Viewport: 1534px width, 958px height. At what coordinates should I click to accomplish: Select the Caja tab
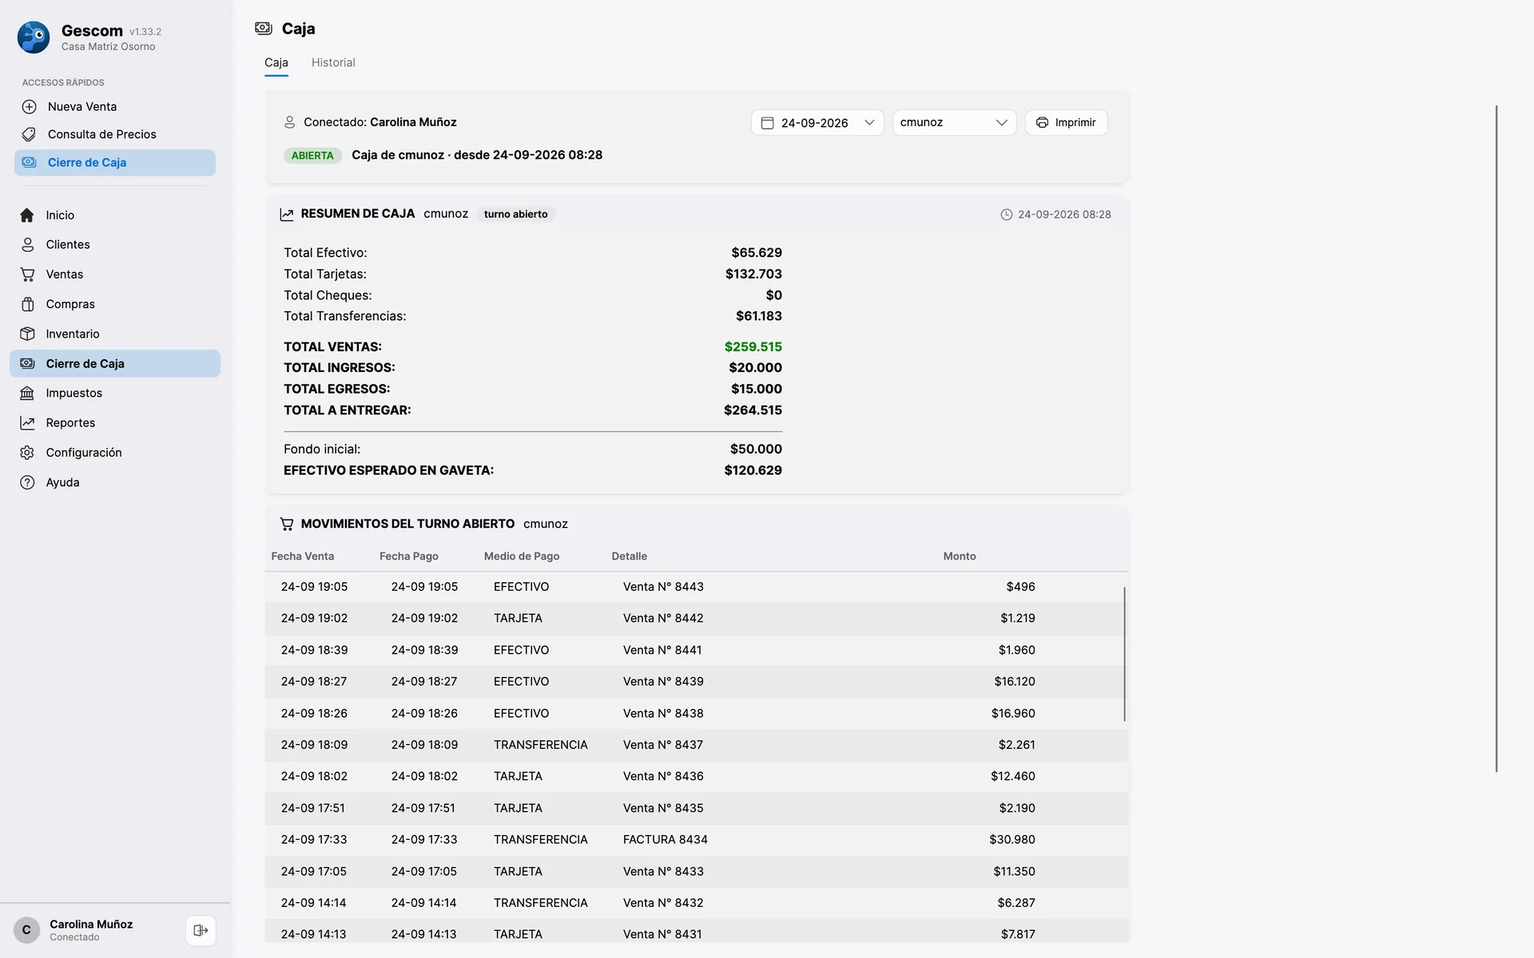click(x=276, y=62)
